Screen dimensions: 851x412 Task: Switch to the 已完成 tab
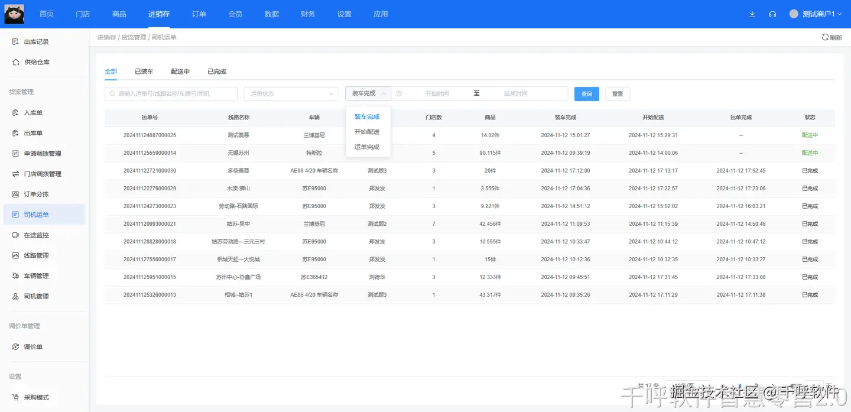coord(217,72)
